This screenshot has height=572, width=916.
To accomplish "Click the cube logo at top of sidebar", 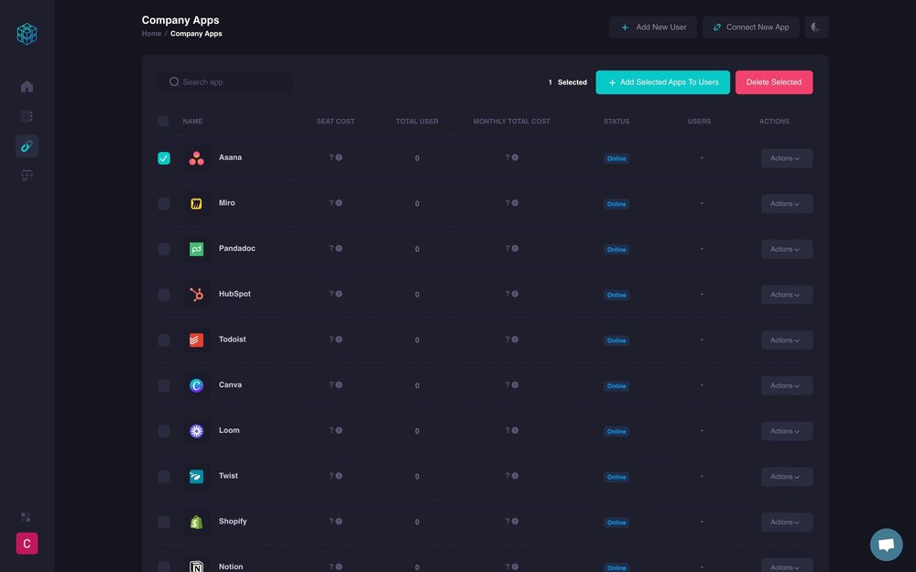I will tap(27, 33).
